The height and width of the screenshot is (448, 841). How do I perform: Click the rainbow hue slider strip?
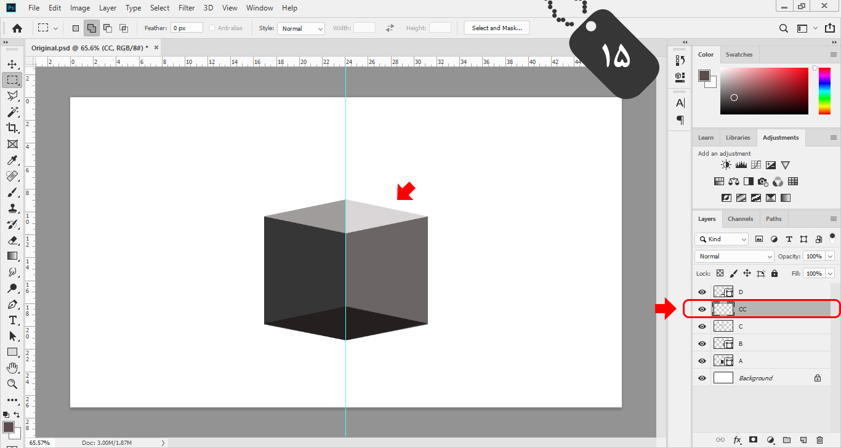click(x=824, y=91)
